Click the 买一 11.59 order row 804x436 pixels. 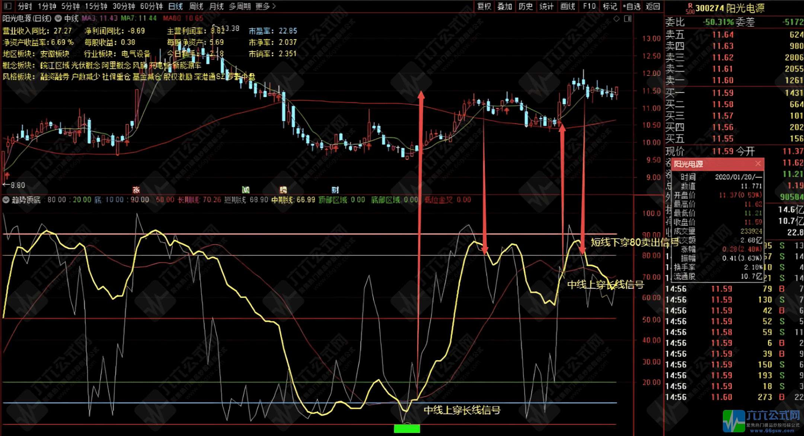(734, 93)
